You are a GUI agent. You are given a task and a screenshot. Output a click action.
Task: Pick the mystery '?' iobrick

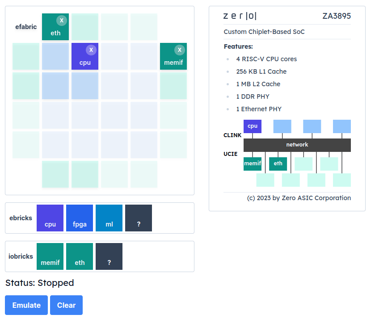[x=109, y=256]
